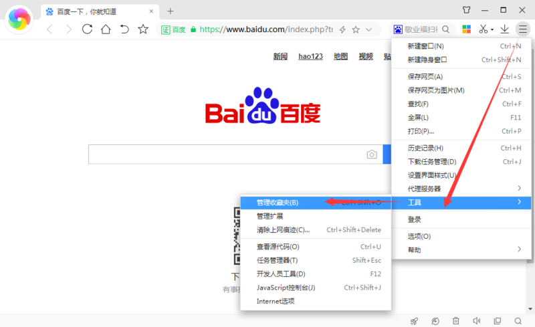Click the lightning speed mode icon
The width and height of the screenshot is (535, 327).
[342, 29]
